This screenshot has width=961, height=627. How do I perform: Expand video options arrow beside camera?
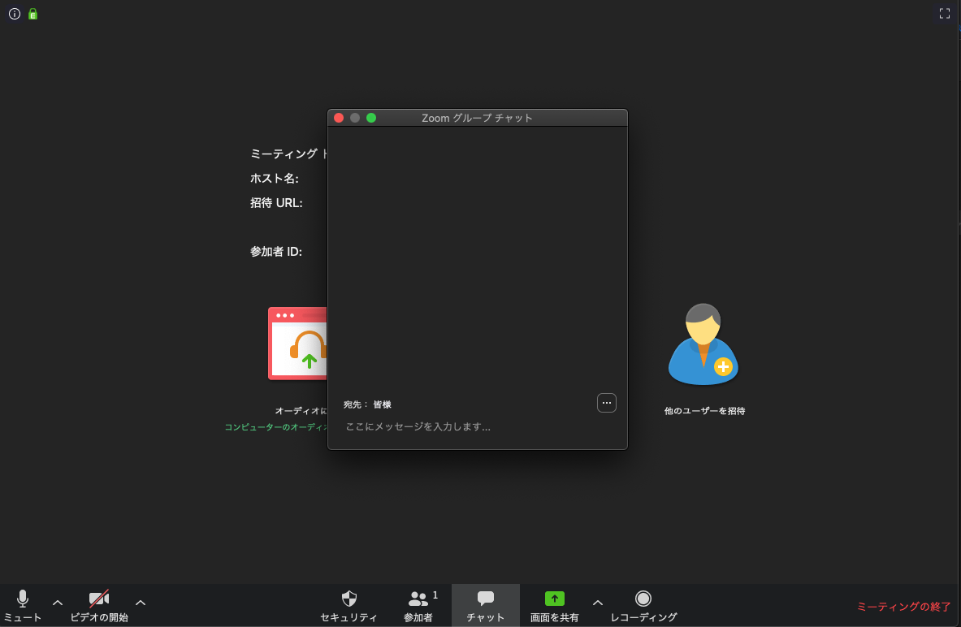tap(141, 603)
